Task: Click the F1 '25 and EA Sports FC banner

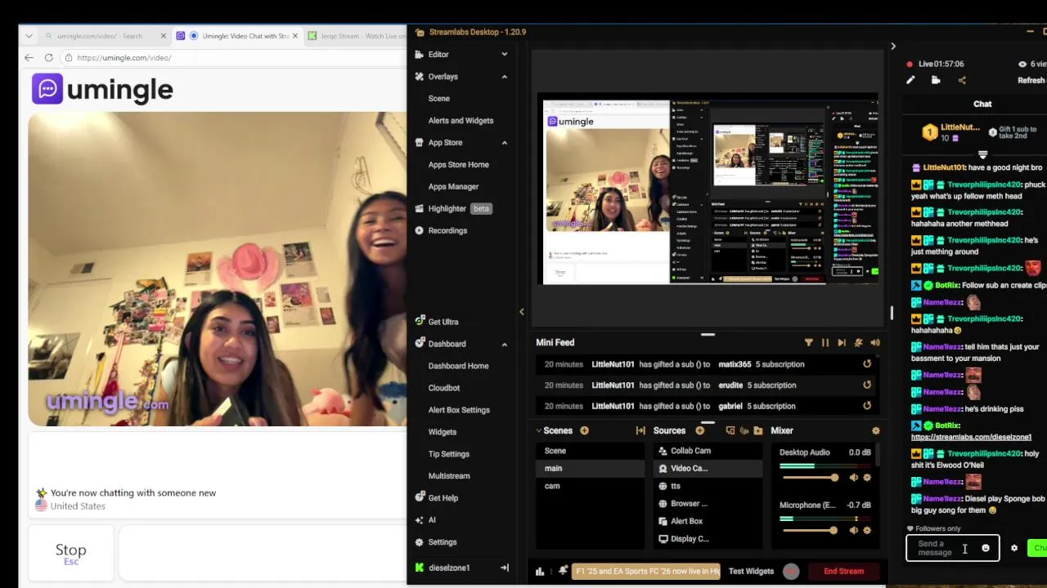Action: pyautogui.click(x=646, y=572)
